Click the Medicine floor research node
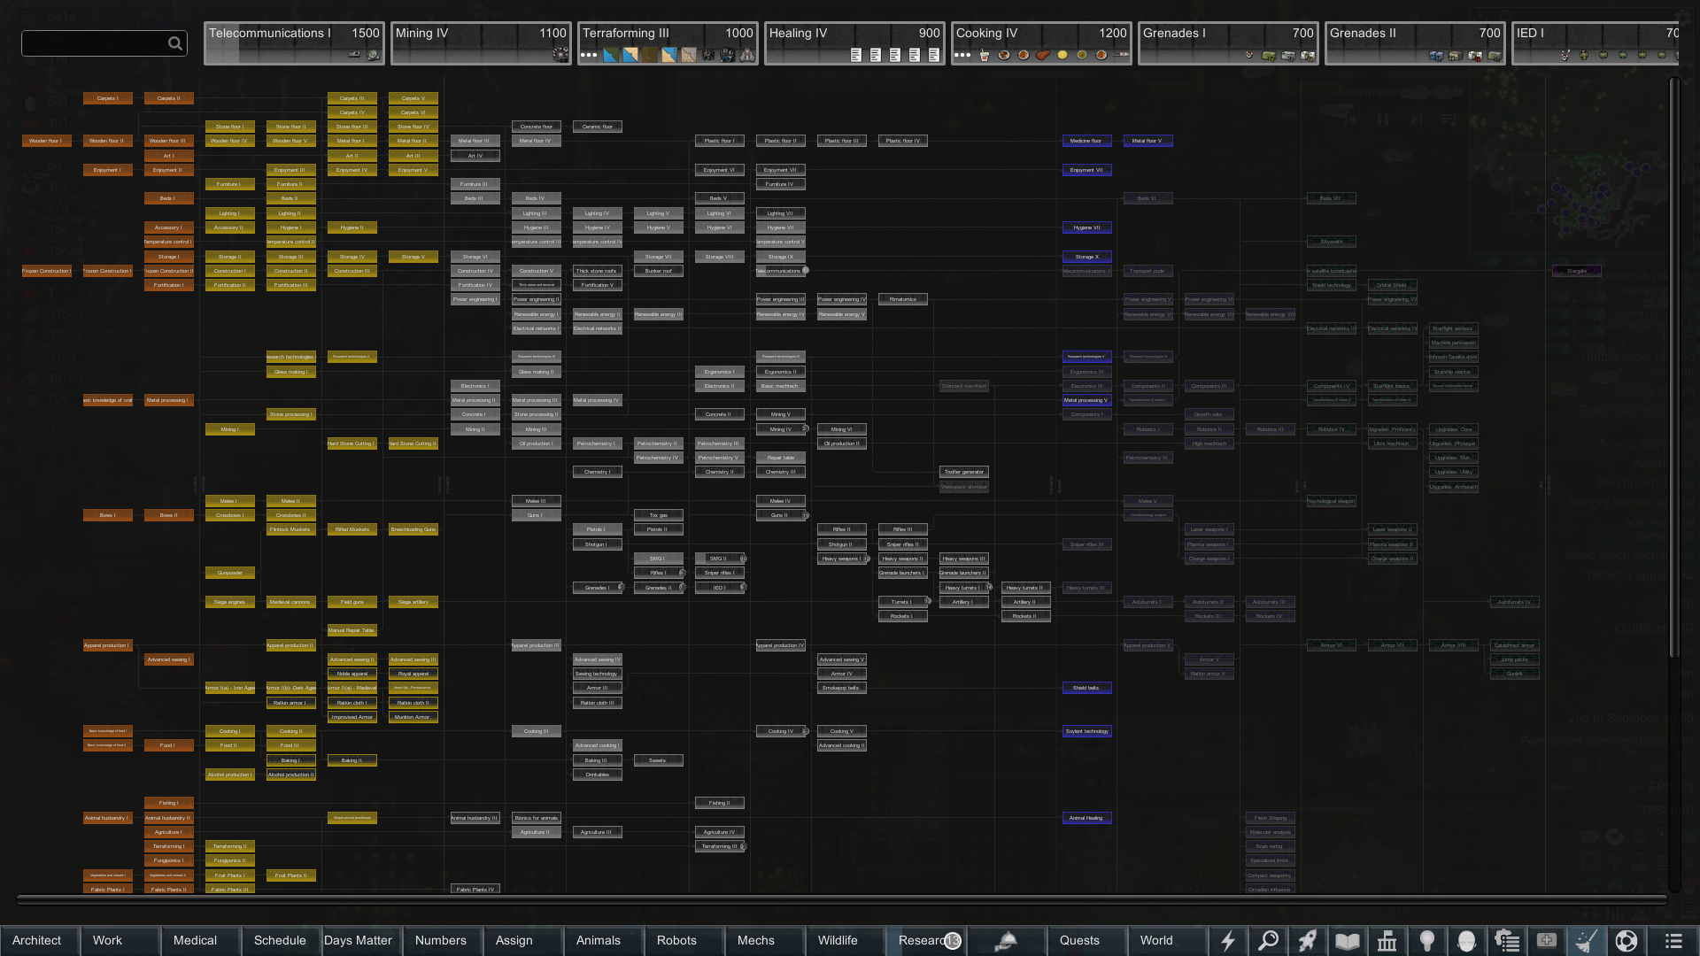Image resolution: width=1700 pixels, height=956 pixels. pyautogui.click(x=1086, y=141)
